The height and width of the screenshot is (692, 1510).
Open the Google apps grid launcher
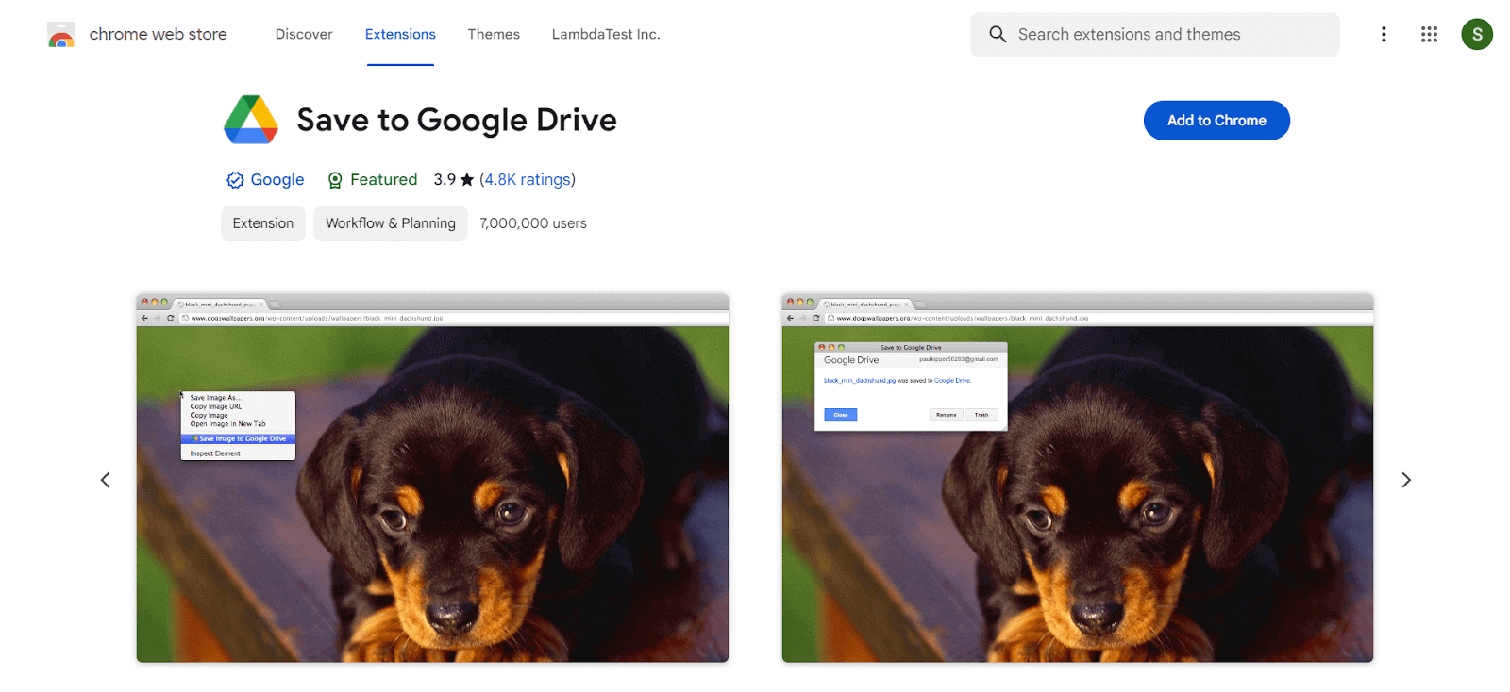pos(1429,34)
